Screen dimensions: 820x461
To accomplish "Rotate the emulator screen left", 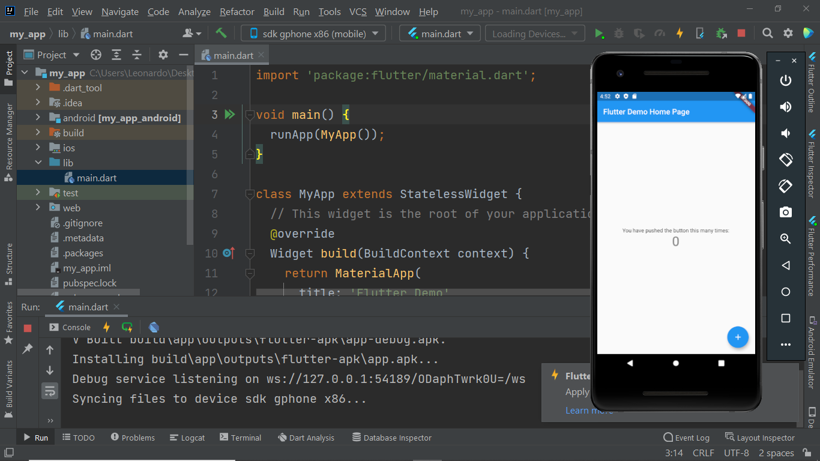I will pos(785,160).
